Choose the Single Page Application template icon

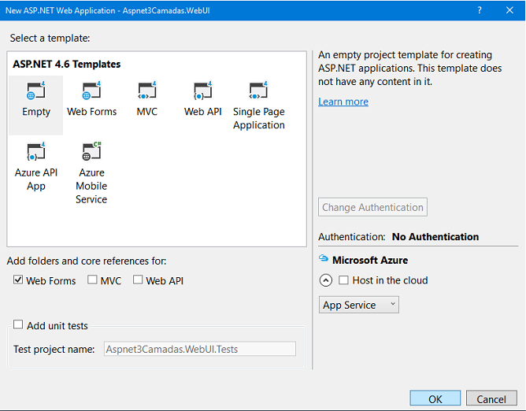point(258,91)
